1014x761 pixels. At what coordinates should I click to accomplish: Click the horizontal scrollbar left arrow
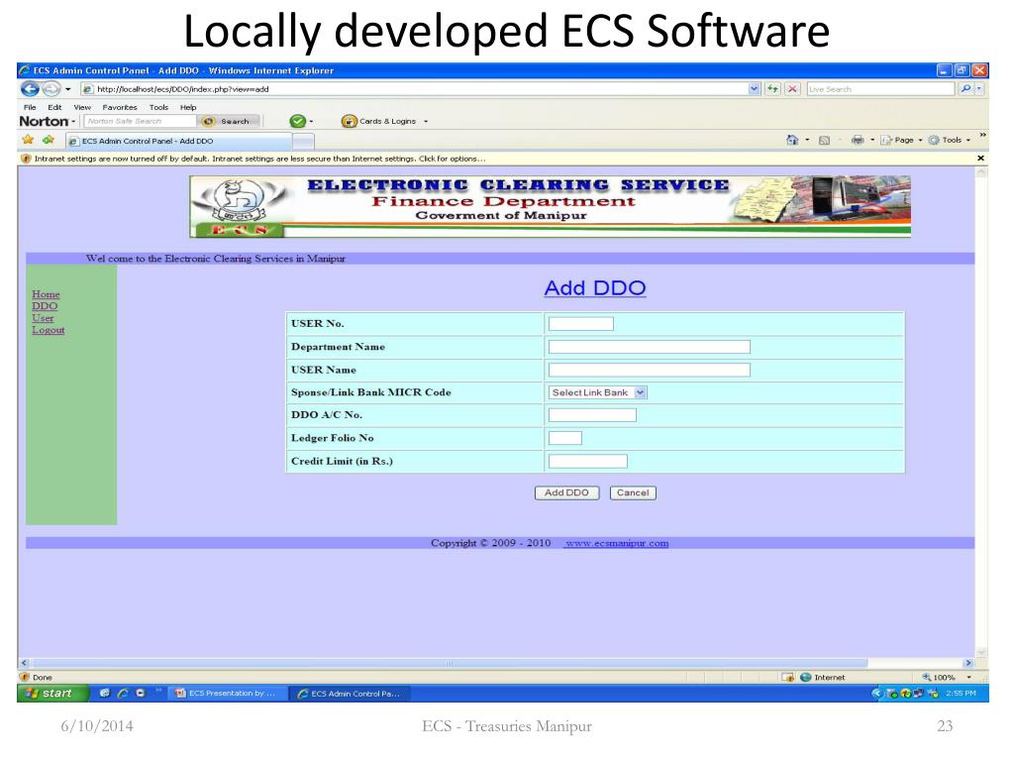click(24, 663)
